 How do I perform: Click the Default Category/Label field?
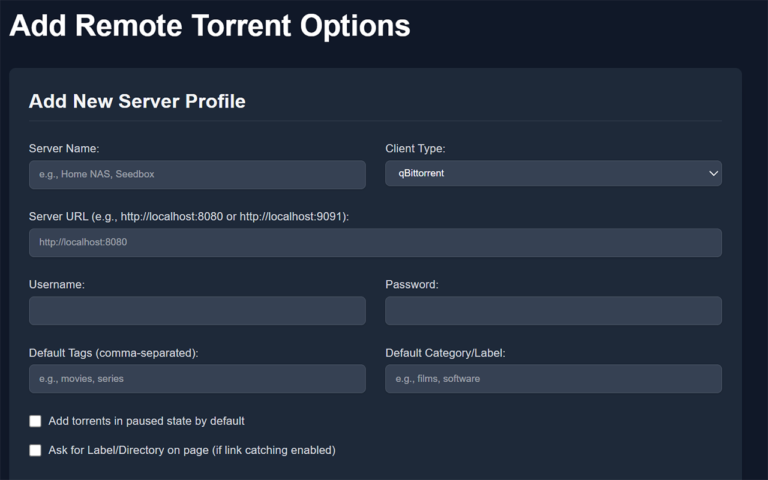pos(553,379)
